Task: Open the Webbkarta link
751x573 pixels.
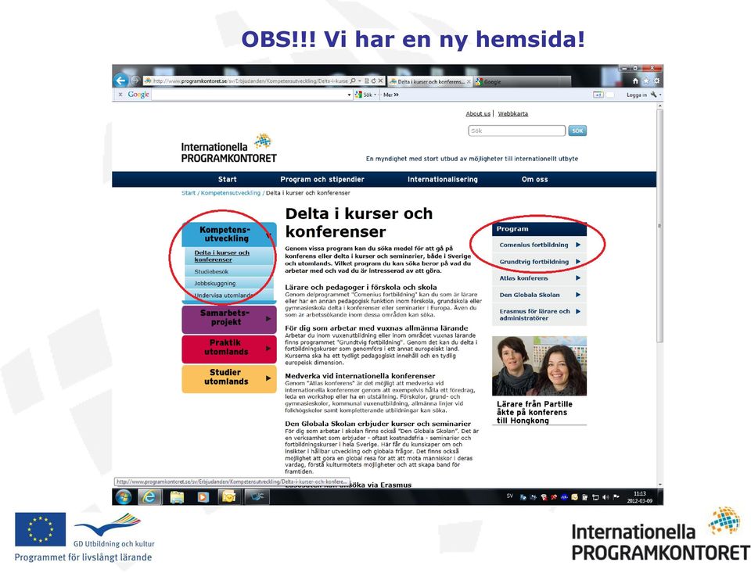Action: pos(513,113)
